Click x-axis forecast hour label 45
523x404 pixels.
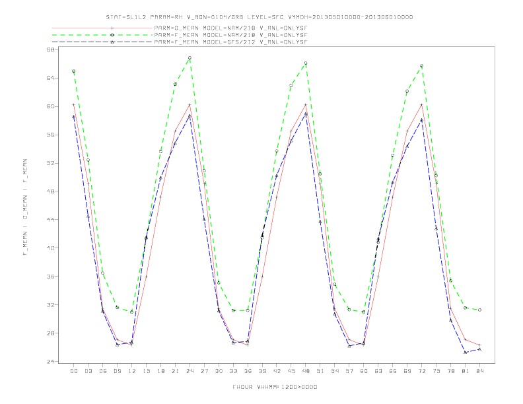(291, 371)
